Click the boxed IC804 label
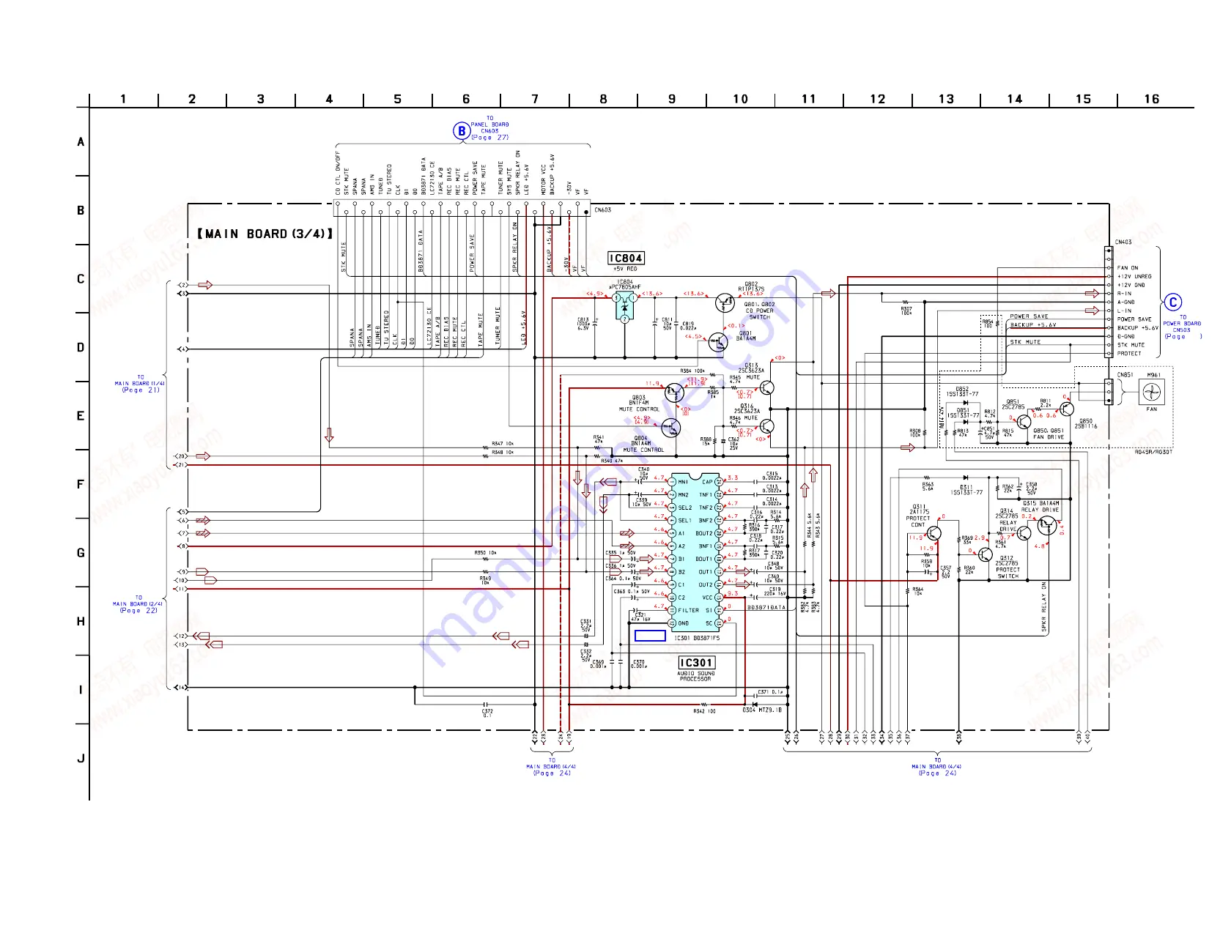Image resolution: width=1231 pixels, height=925 pixels. click(626, 258)
